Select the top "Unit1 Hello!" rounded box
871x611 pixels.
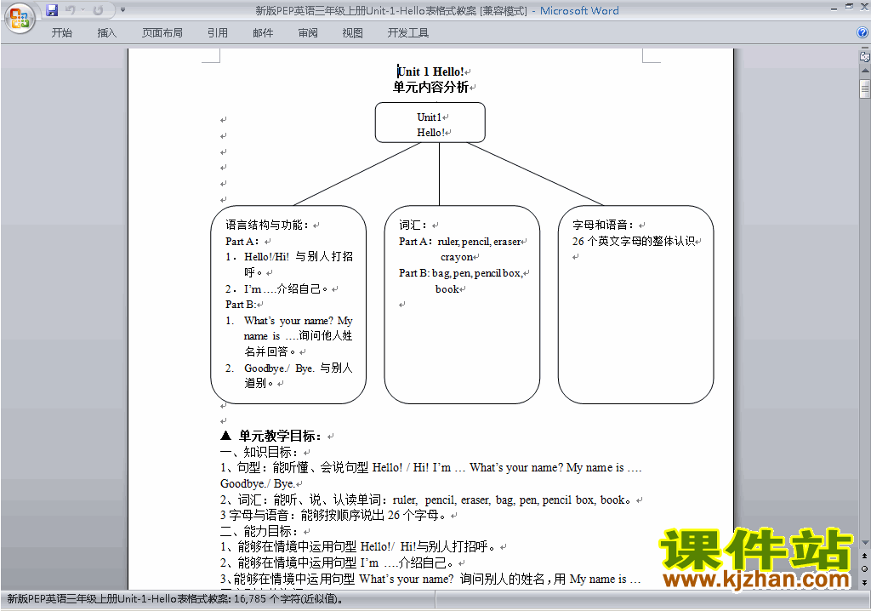pyautogui.click(x=430, y=123)
